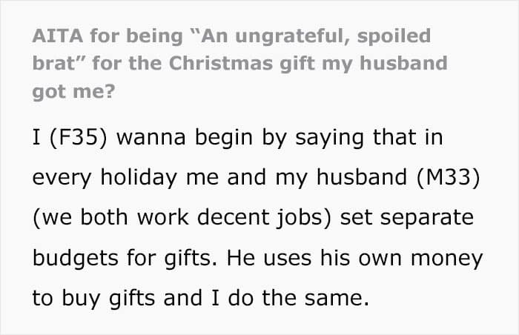Click the words "my husband" in the body text
The height and width of the screenshot is (335, 519).
tap(341, 177)
